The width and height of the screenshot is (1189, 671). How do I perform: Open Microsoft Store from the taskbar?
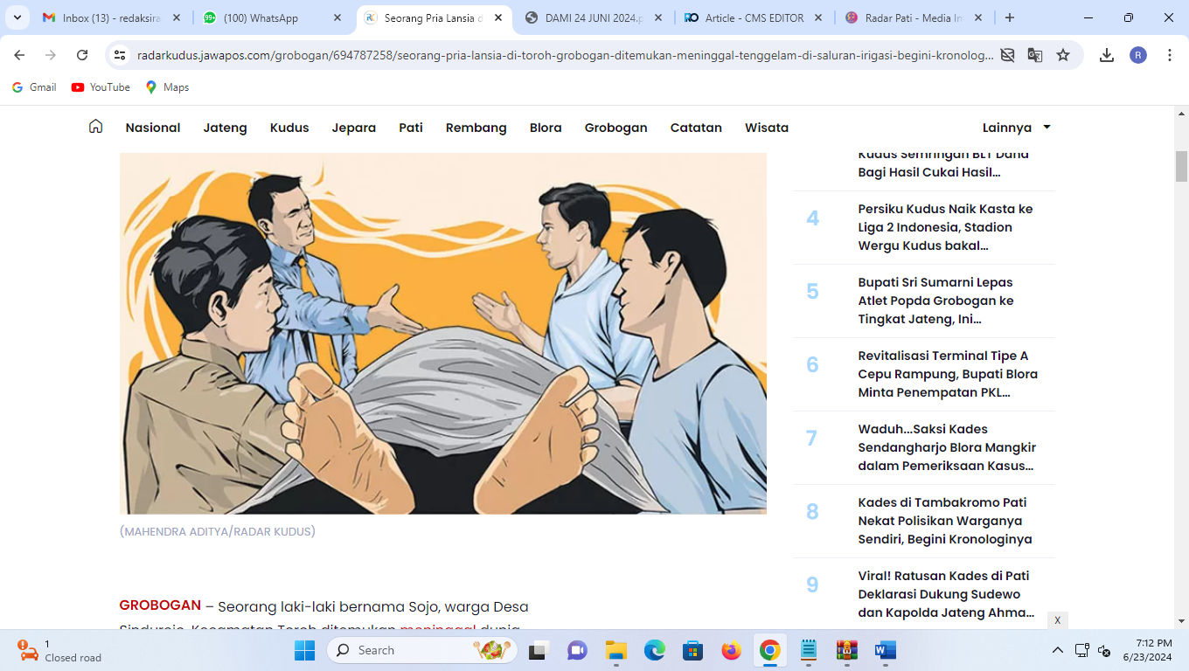point(693,650)
